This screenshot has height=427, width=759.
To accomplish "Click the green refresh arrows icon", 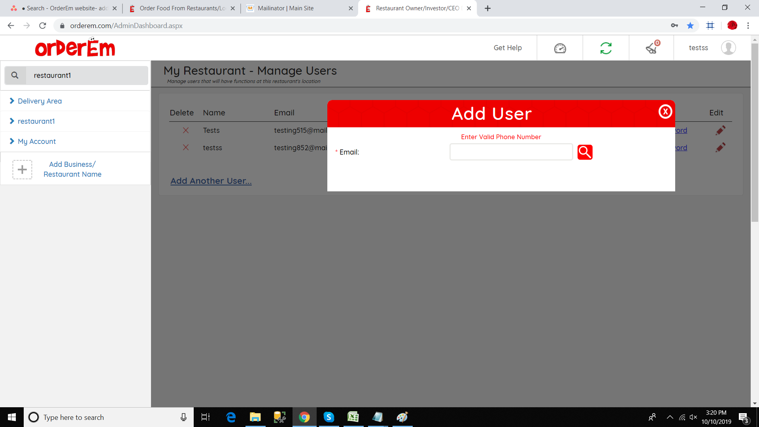I will (606, 48).
